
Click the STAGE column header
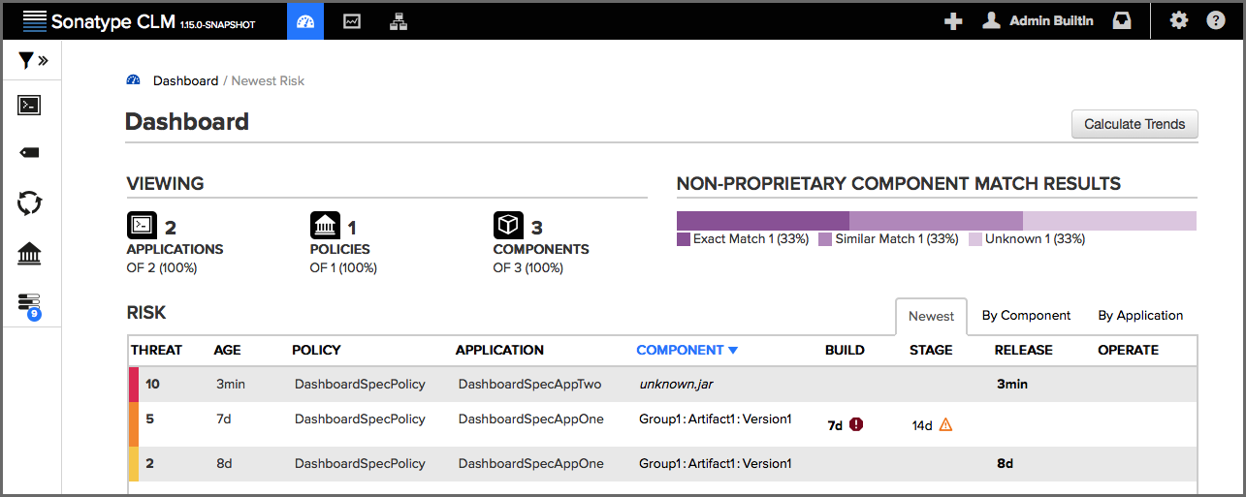point(931,350)
